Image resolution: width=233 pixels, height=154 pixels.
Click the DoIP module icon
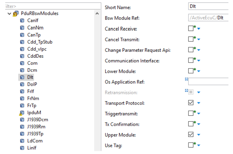22,84
